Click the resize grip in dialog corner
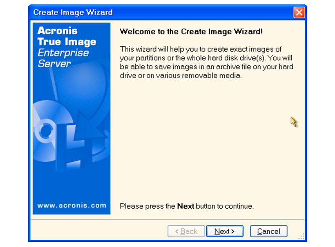Image resolution: width=335 pixels, height=247 pixels. (x=301, y=236)
